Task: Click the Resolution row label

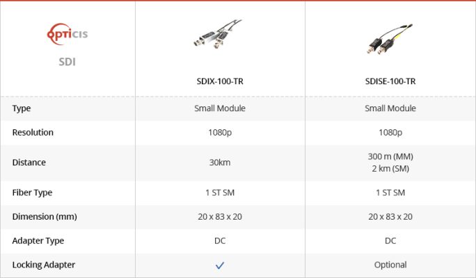Action: 33,133
